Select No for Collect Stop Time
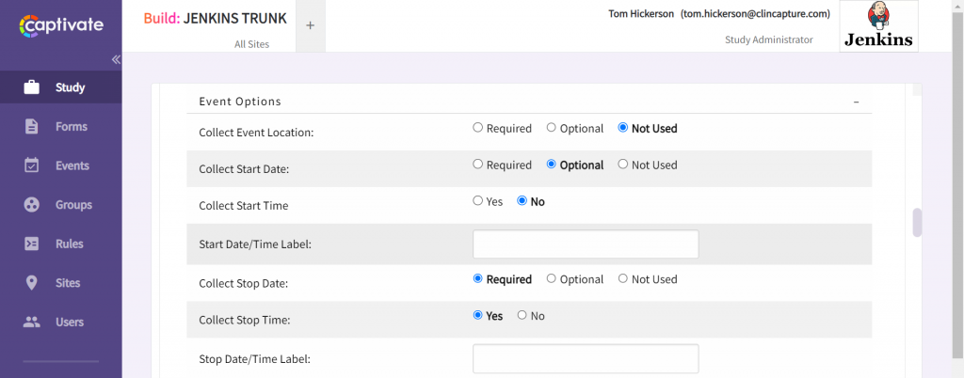The image size is (964, 378). [x=522, y=316]
